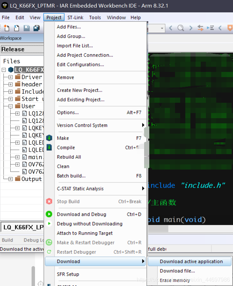Choose Create New Project... entry
233x286 pixels.
(x=96, y=90)
